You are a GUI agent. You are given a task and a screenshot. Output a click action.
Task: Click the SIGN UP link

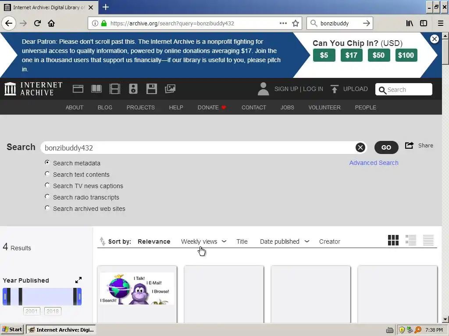[286, 89]
